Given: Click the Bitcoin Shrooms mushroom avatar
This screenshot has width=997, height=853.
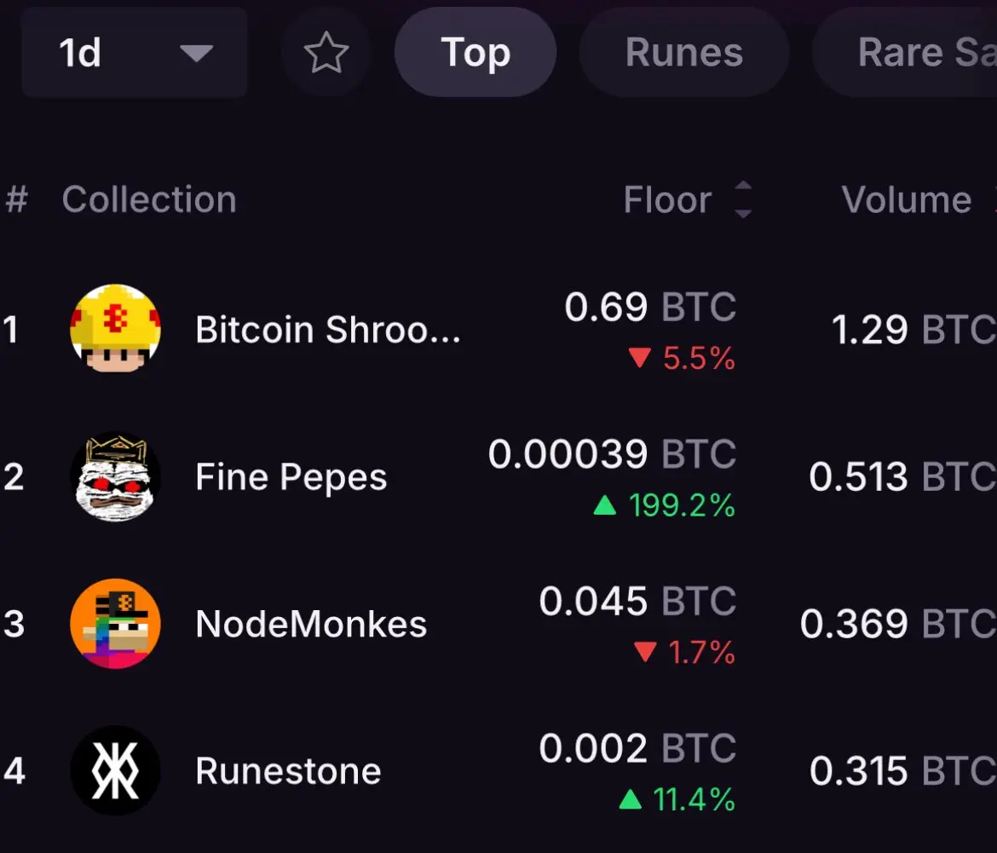Looking at the screenshot, I should click(115, 329).
